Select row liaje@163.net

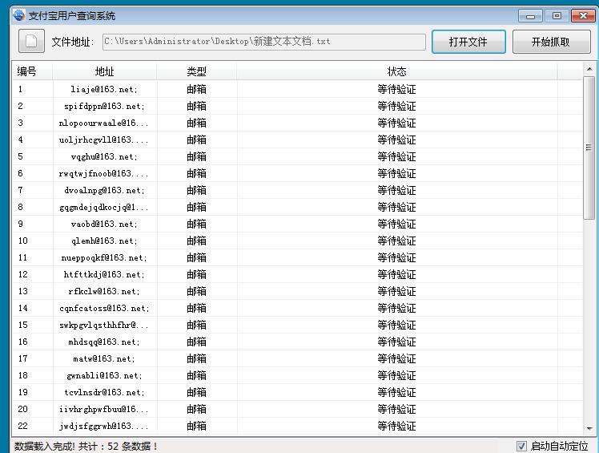coord(298,89)
